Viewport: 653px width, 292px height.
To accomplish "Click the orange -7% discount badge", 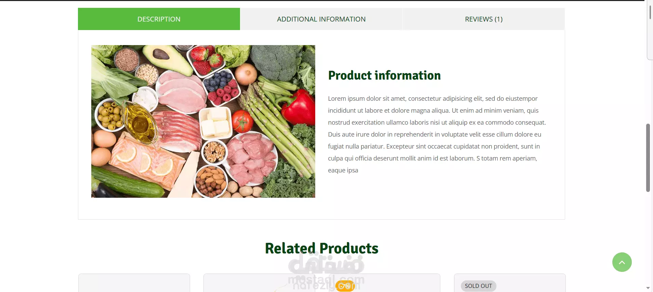I will click(345, 286).
